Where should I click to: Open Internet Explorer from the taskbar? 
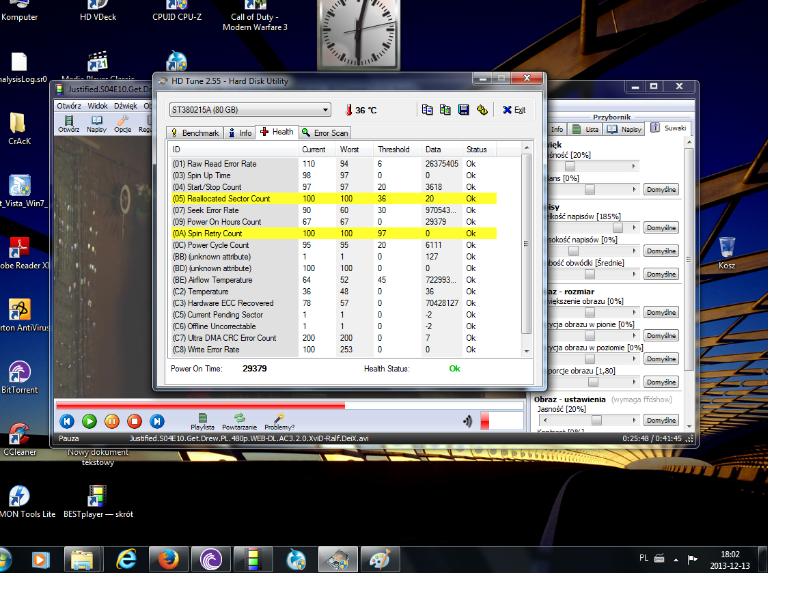126,559
